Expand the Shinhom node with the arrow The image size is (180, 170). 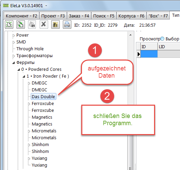[x=29, y=145]
